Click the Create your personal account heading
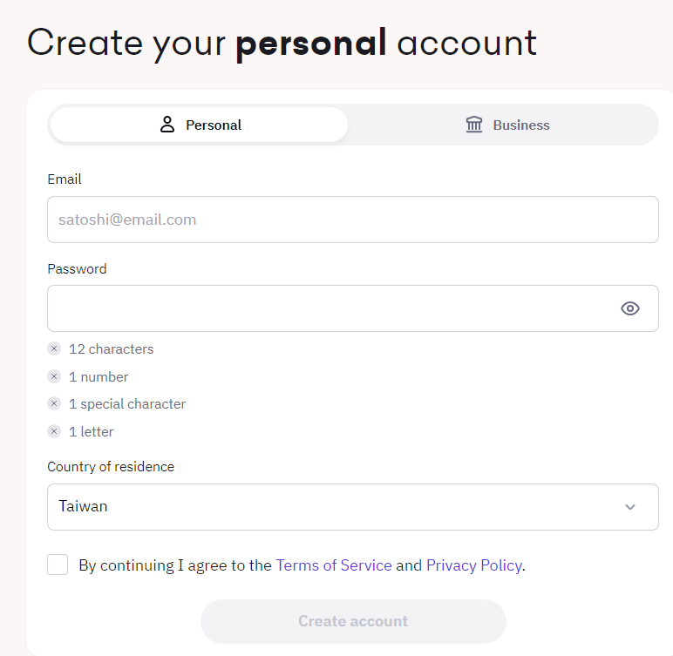The image size is (673, 656). coord(282,43)
